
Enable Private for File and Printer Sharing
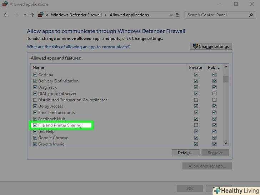coord(196,125)
